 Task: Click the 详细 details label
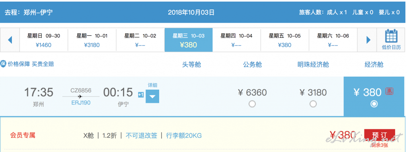[x=152, y=85]
